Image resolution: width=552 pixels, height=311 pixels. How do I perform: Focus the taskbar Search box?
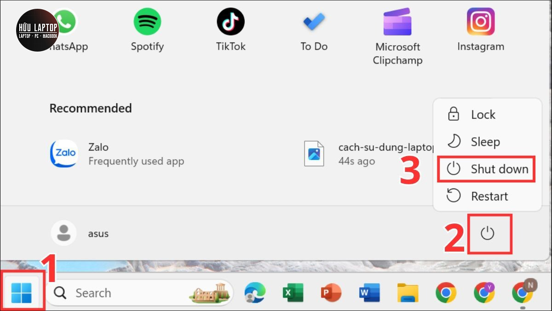click(x=139, y=293)
